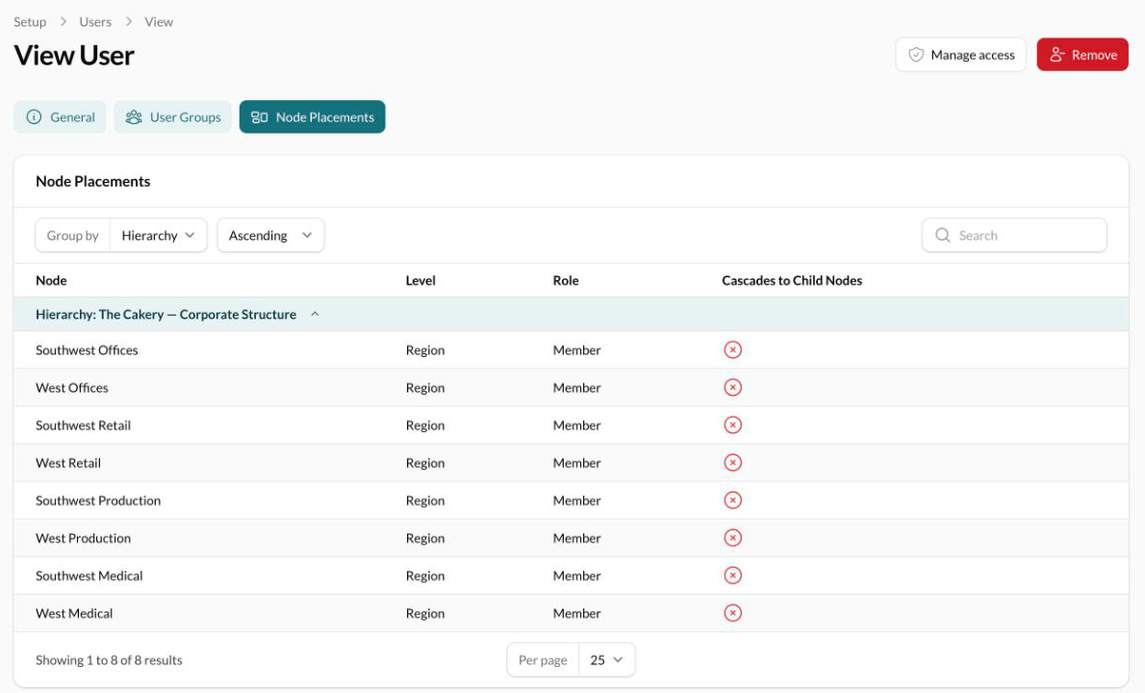The image size is (1145, 693).
Task: Click the Southwest Medical node name
Action: (89, 576)
